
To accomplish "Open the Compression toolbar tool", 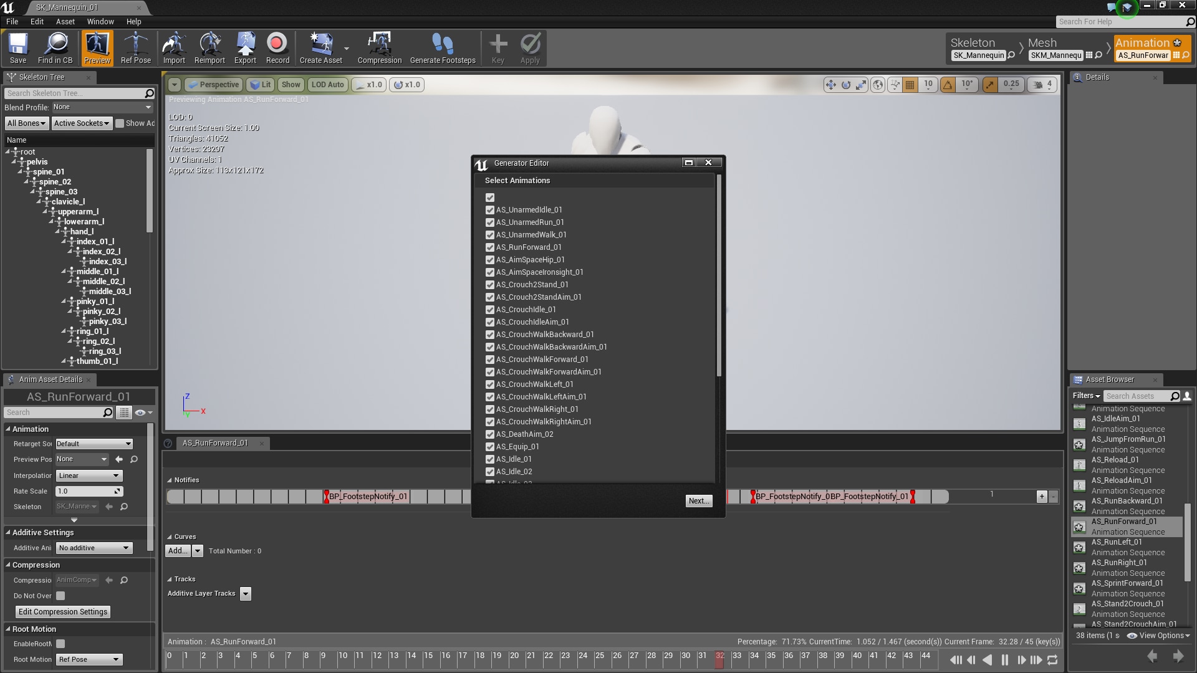I will 379,48.
